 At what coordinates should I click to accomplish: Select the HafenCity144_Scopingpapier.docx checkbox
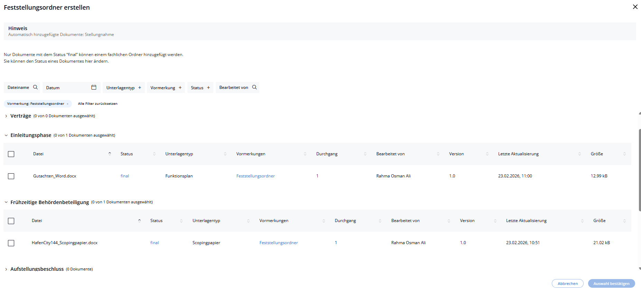pyautogui.click(x=11, y=243)
